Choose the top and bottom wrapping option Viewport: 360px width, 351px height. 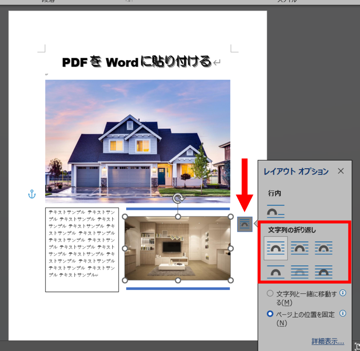click(276, 272)
